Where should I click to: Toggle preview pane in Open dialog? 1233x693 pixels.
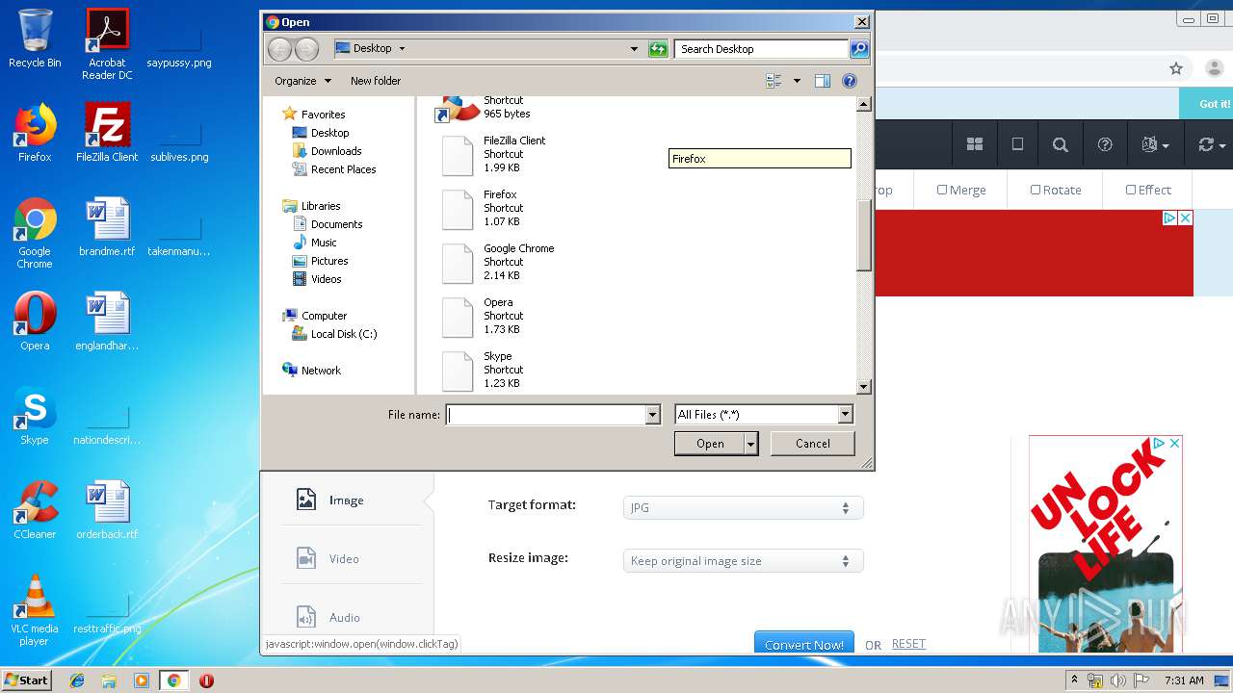pyautogui.click(x=822, y=81)
